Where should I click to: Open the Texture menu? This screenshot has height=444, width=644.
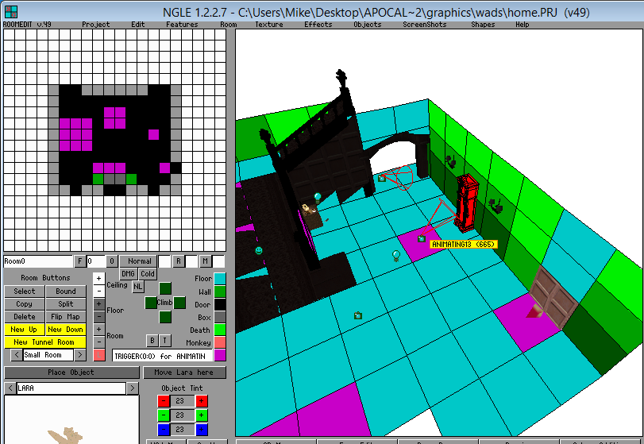click(269, 25)
